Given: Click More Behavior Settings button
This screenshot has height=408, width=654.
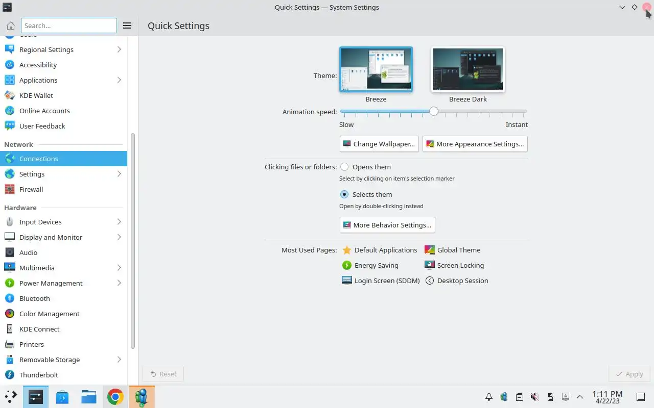Looking at the screenshot, I should [x=387, y=225].
